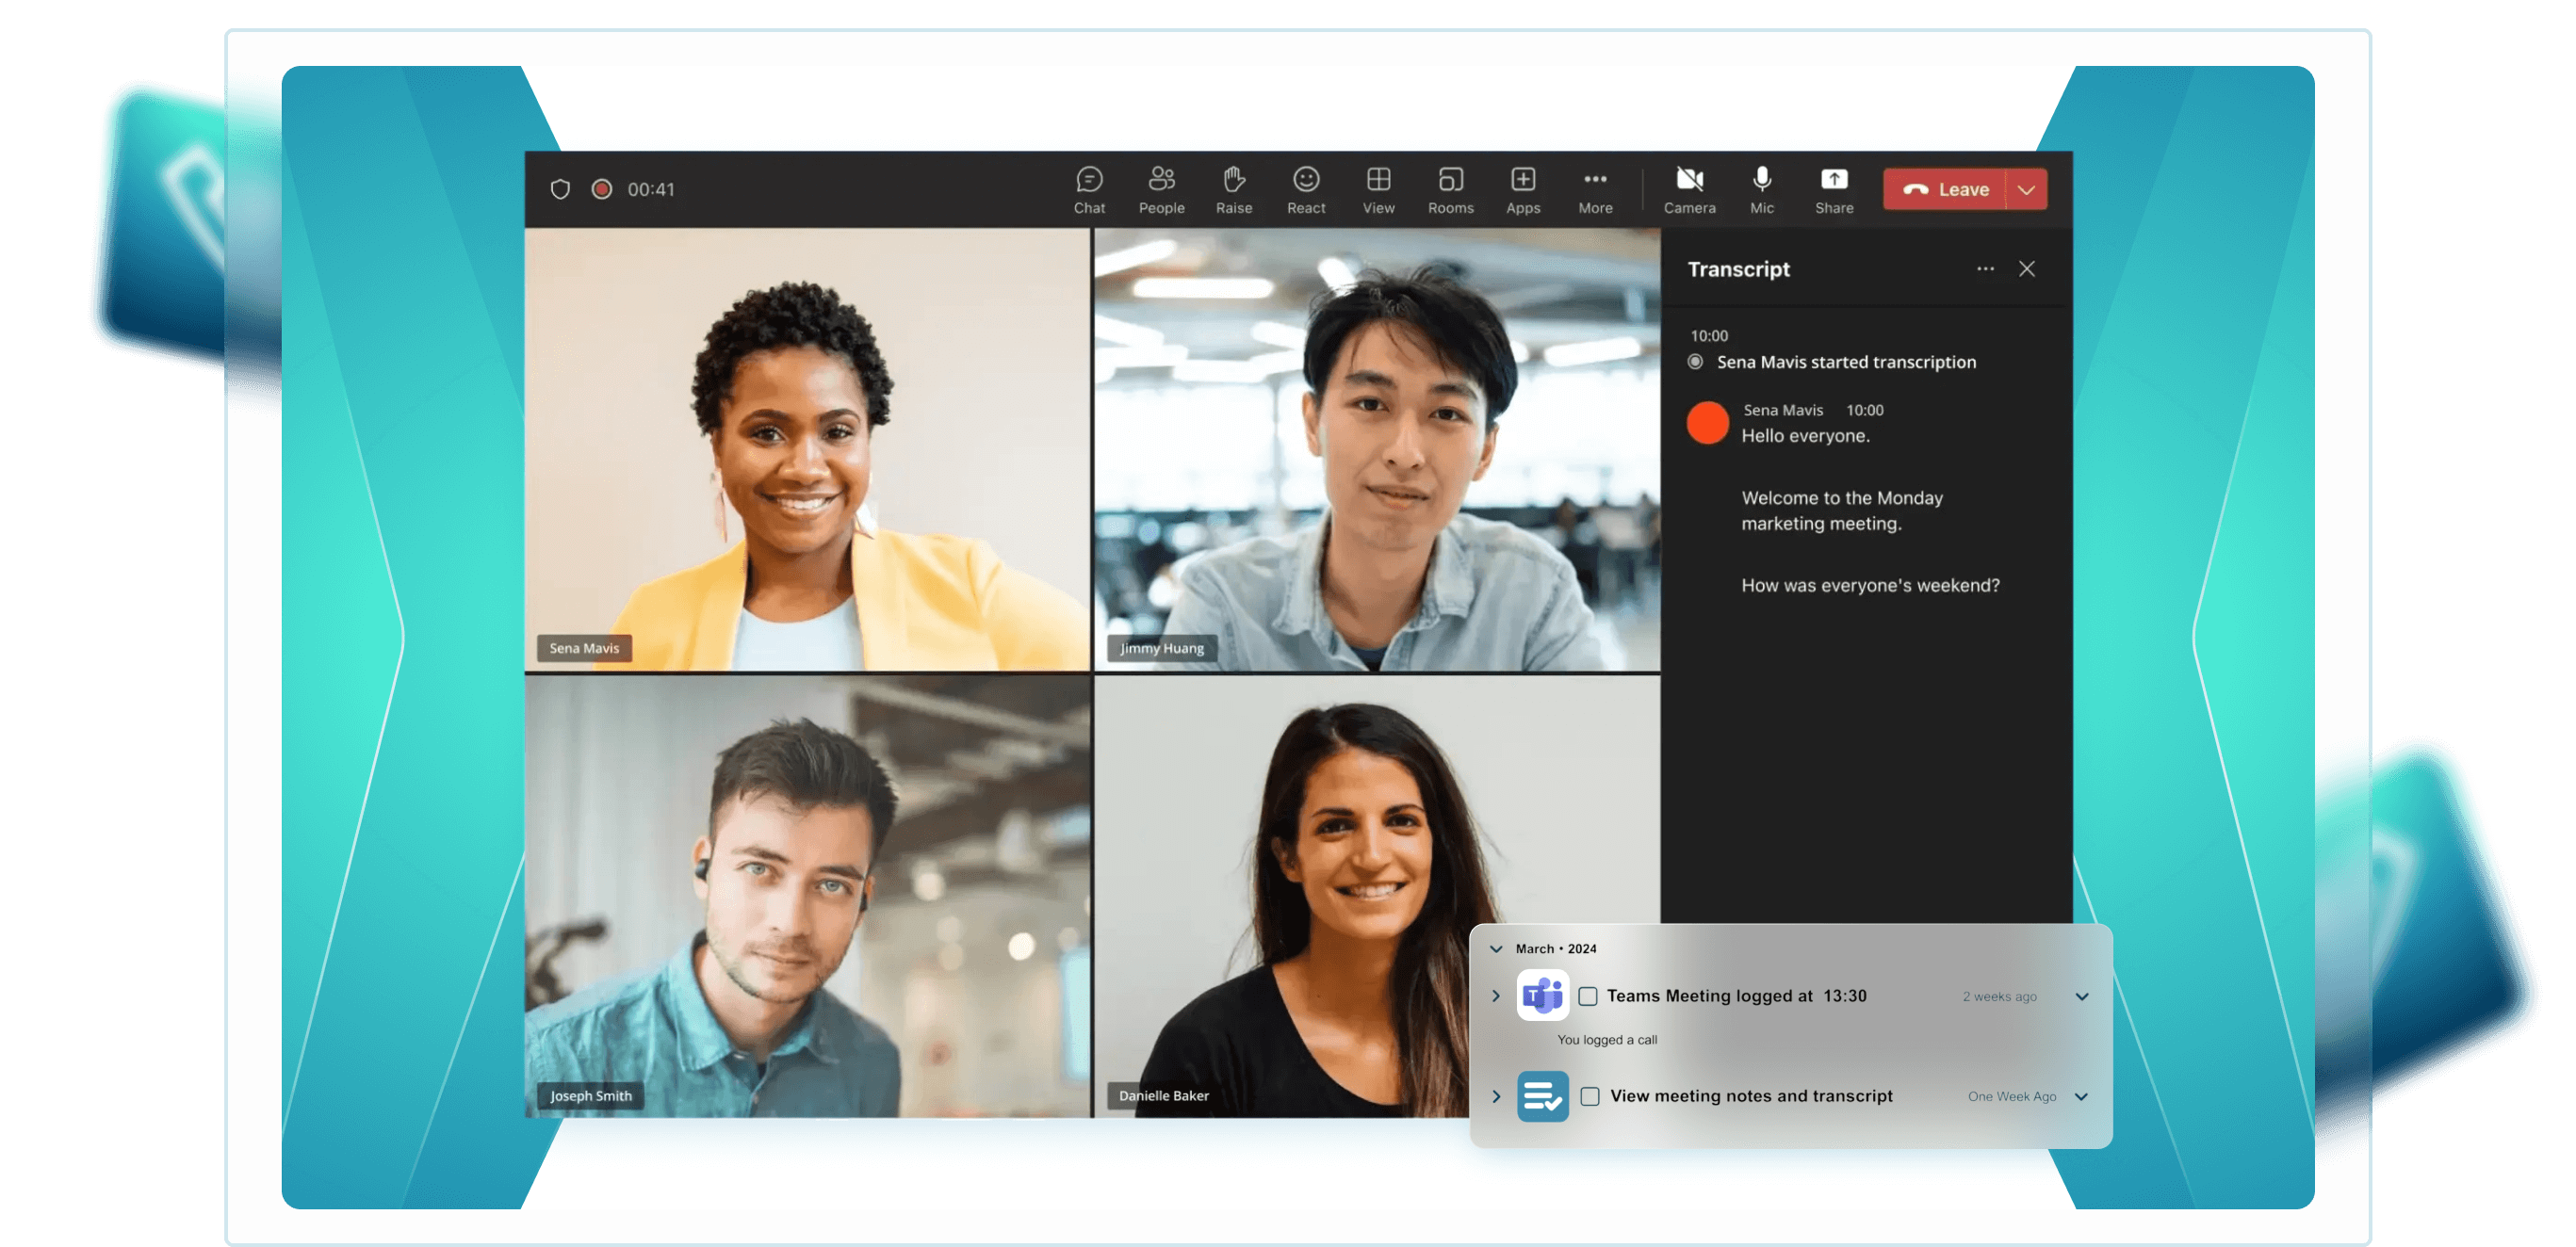The image size is (2576, 1247).
Task: Click the Microsoft Teams icon
Action: click(x=1542, y=995)
